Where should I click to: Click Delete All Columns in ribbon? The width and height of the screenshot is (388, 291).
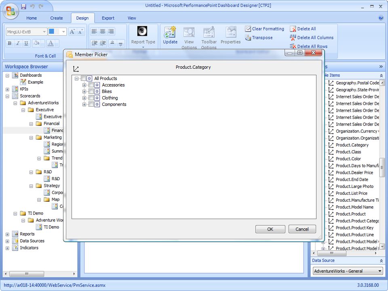pos(312,38)
